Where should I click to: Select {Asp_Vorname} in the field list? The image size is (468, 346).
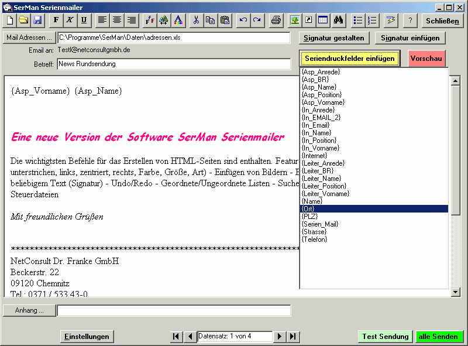click(374, 102)
